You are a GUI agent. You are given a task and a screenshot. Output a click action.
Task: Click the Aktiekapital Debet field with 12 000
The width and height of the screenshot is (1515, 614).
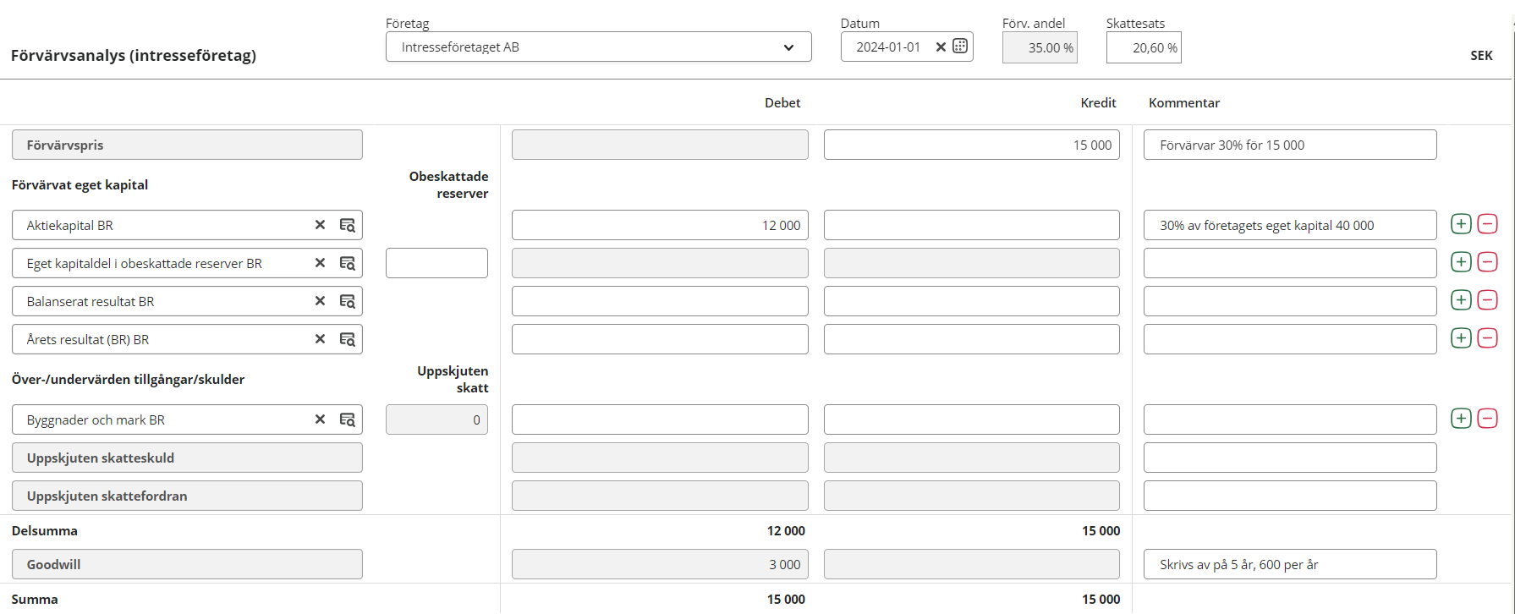659,225
